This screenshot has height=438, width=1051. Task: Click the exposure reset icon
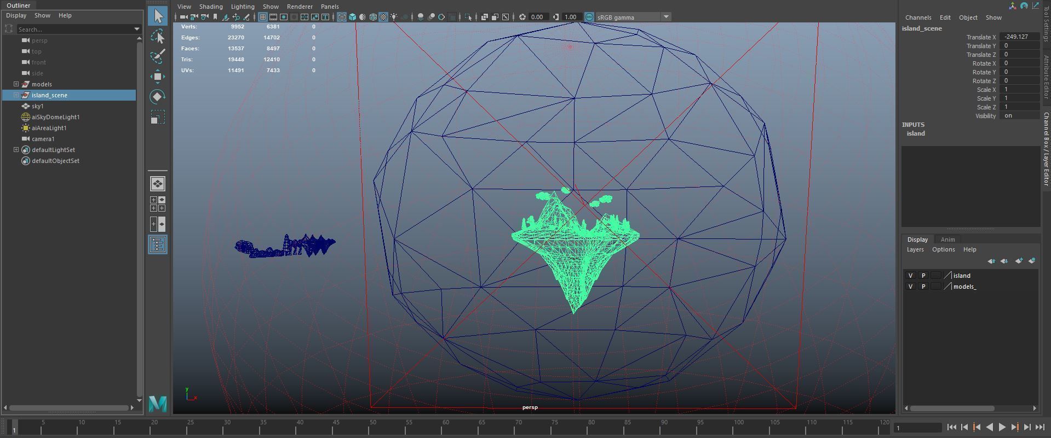click(x=522, y=17)
